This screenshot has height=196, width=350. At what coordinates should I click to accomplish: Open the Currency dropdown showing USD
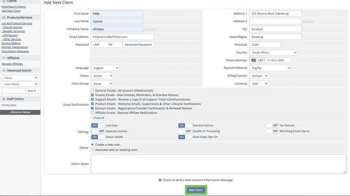(x=259, y=84)
